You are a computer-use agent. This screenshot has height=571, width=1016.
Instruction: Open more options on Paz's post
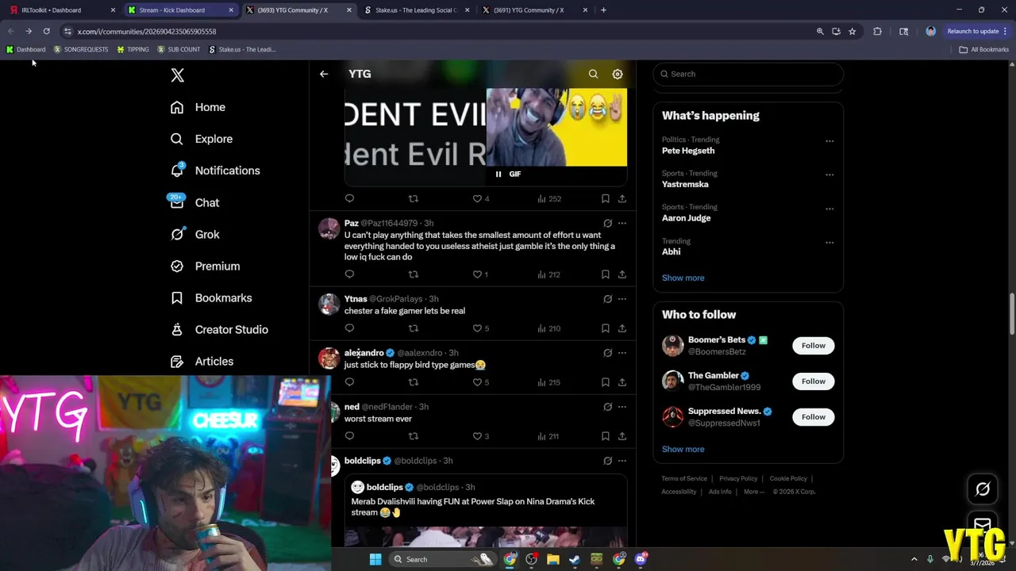click(622, 224)
